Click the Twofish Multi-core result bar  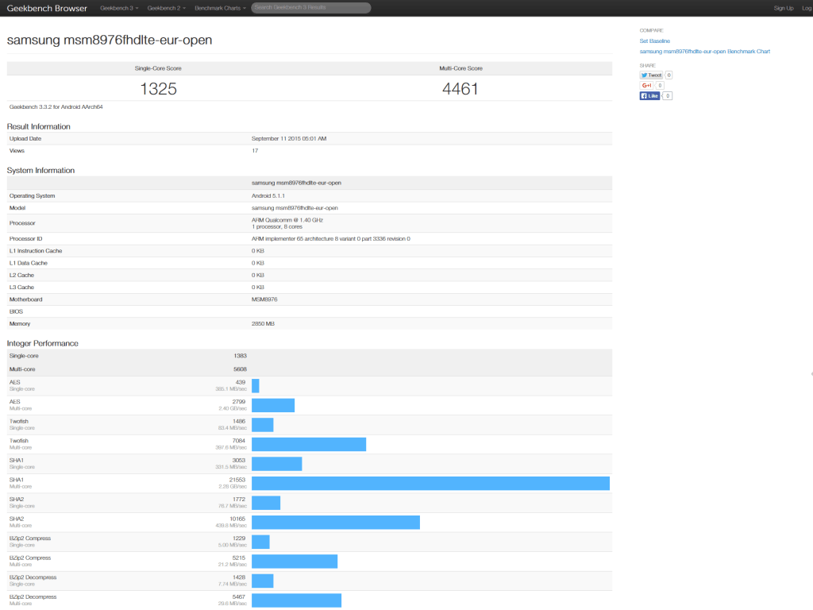coord(309,444)
